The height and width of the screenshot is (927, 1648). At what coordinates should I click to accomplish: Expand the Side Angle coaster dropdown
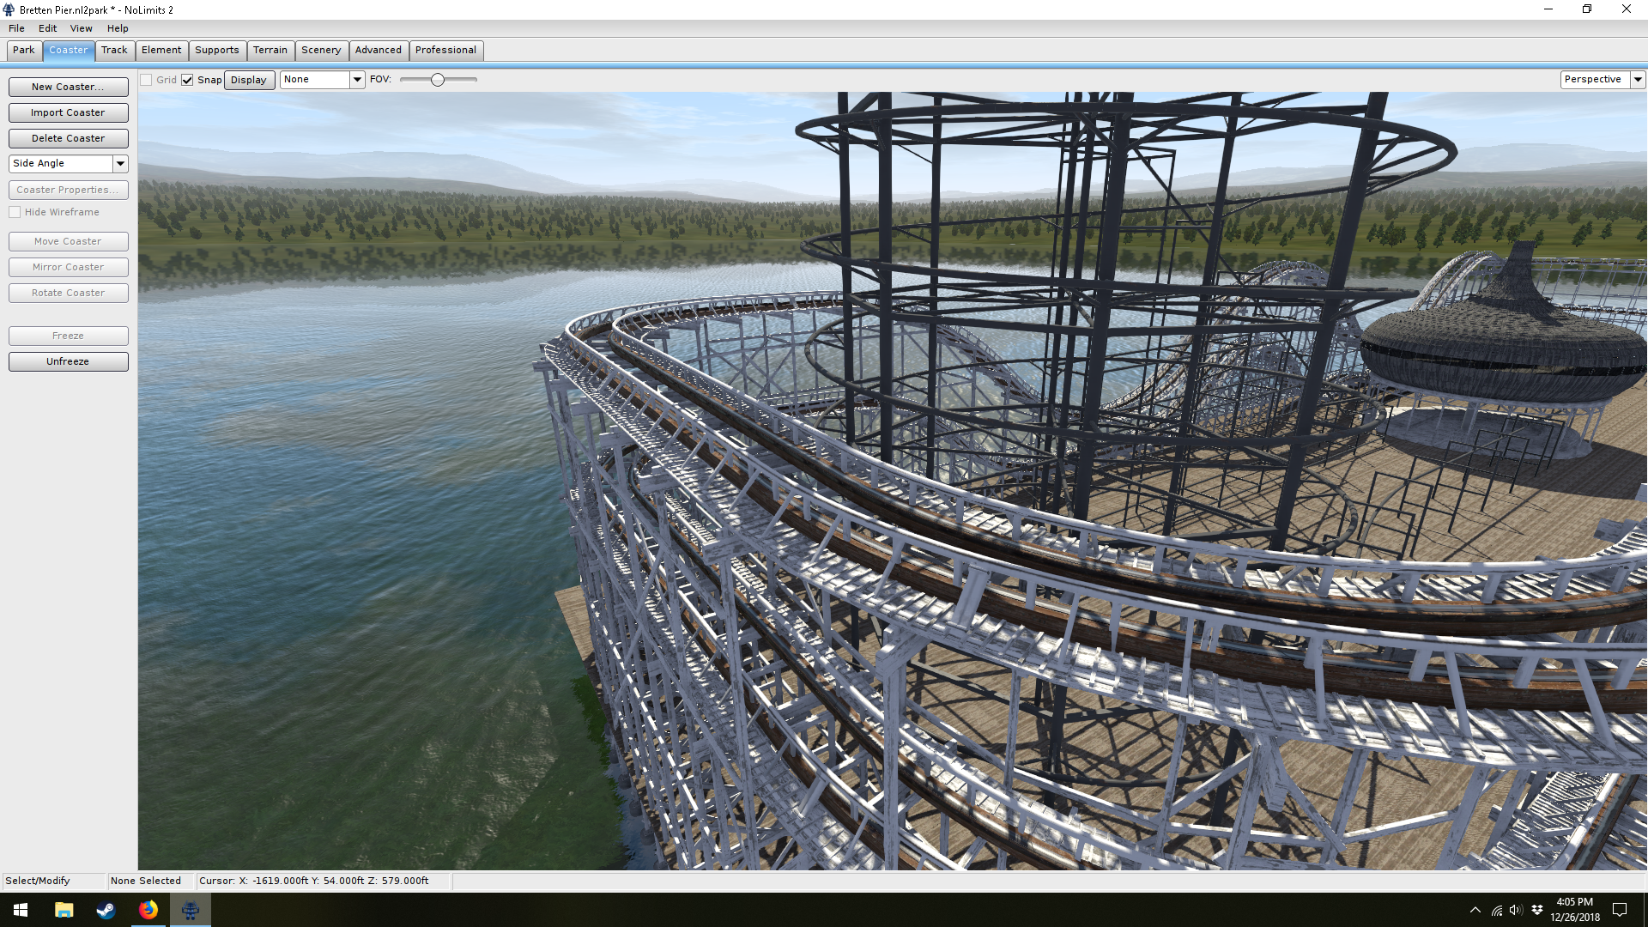click(120, 163)
